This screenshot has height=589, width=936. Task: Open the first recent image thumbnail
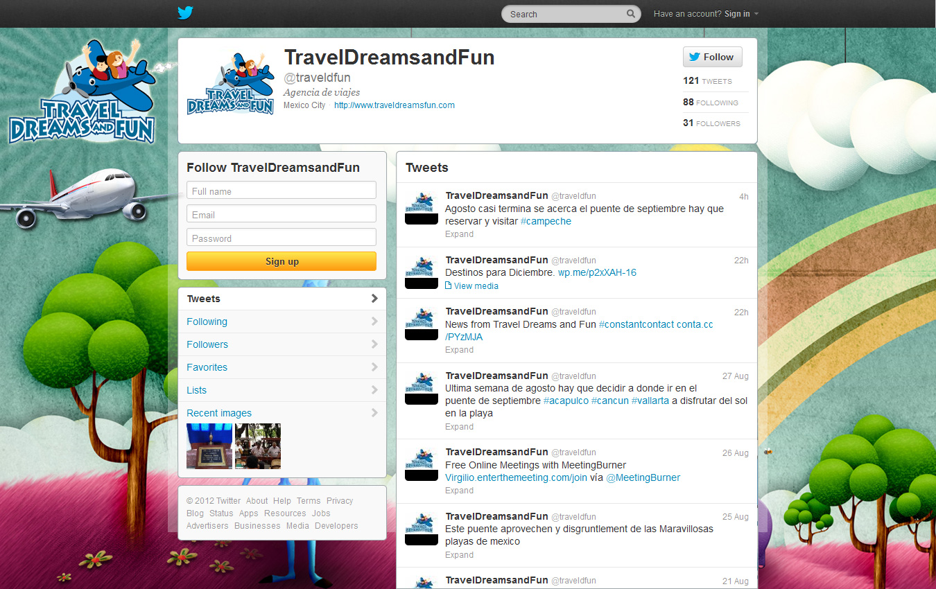pos(209,446)
